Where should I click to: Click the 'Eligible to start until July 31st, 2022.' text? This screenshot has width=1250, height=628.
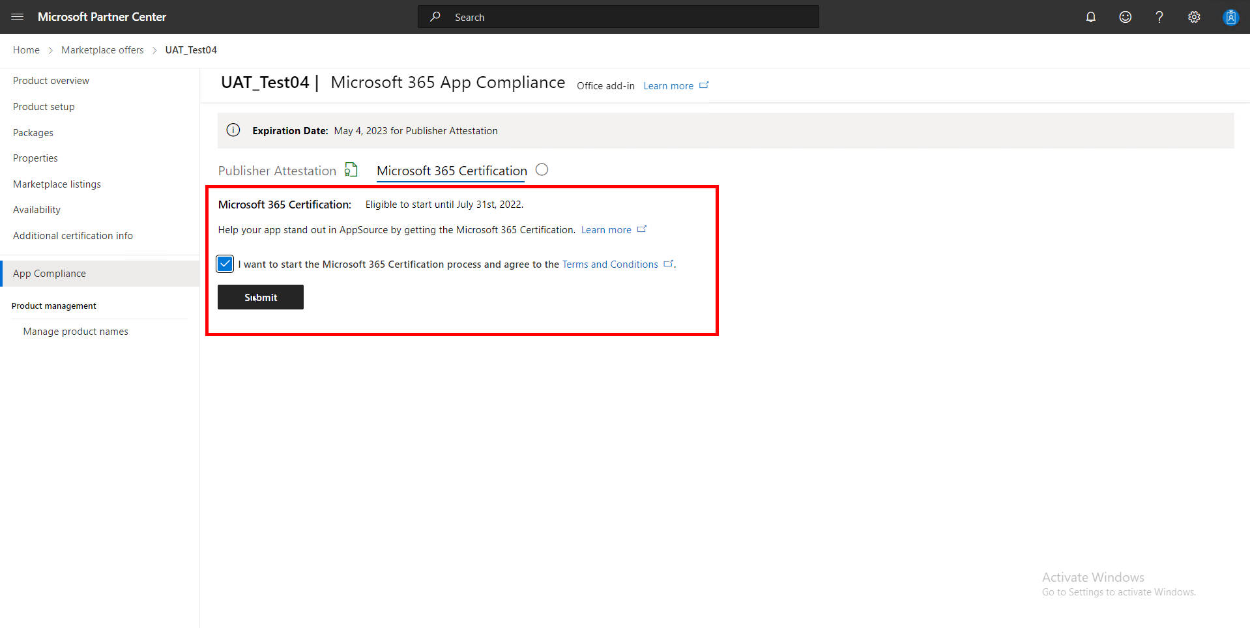tap(444, 205)
